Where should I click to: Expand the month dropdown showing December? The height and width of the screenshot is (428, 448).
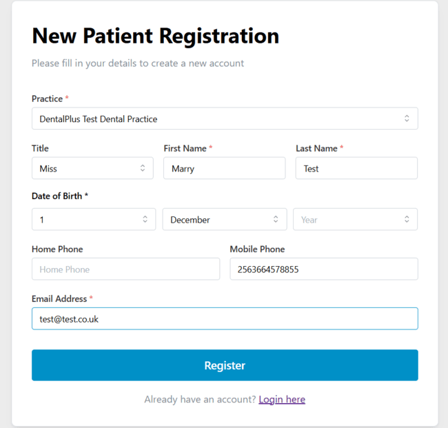pyautogui.click(x=224, y=219)
